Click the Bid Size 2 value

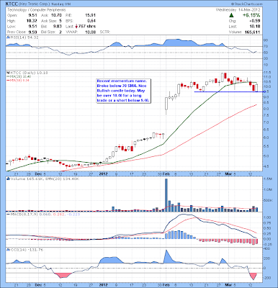pos(60,32)
